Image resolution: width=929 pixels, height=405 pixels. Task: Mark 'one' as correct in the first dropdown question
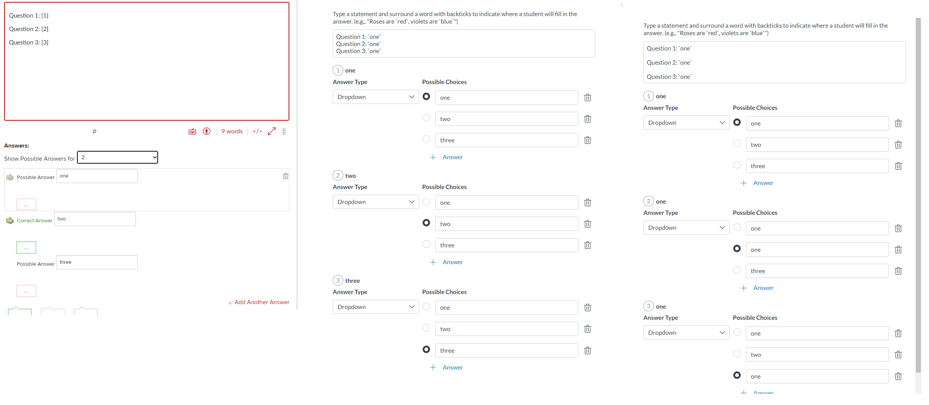point(426,96)
